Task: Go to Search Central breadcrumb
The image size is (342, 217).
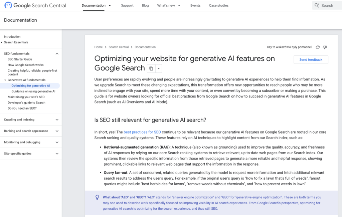Action: pyautogui.click(x=119, y=47)
